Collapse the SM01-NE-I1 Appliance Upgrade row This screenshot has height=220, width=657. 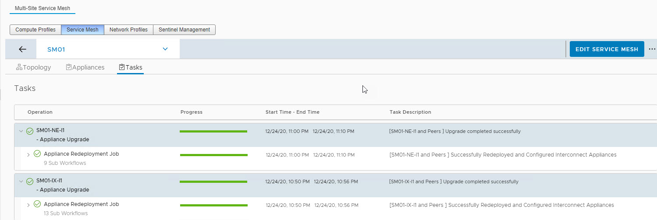tap(21, 131)
